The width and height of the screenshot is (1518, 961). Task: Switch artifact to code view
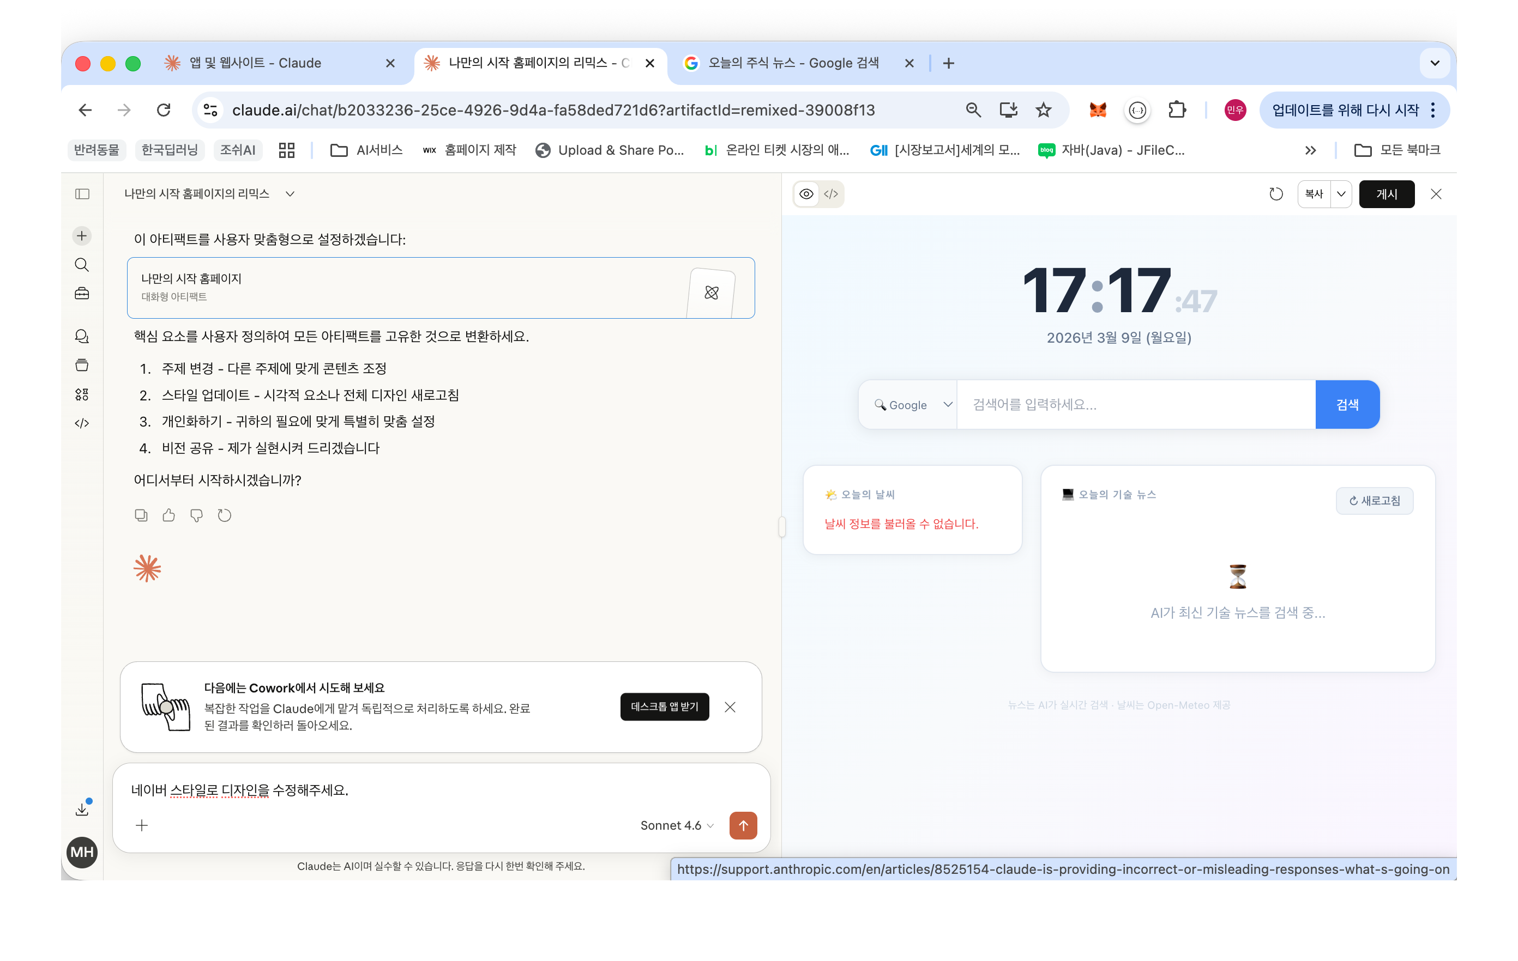click(831, 194)
